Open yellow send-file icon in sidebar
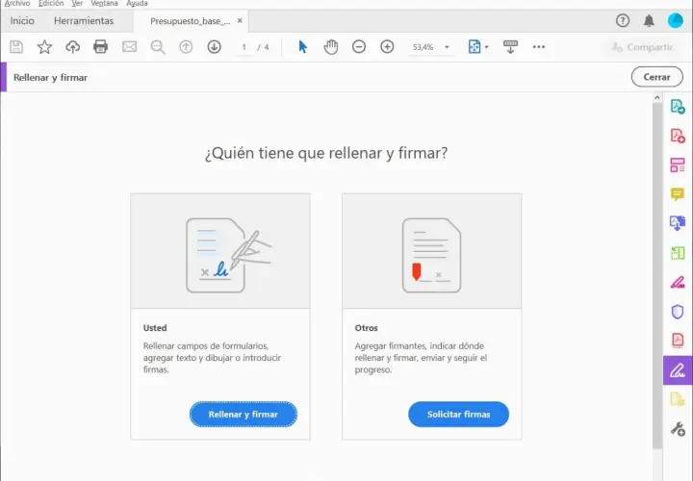Screen dimensions: 693x481 (x=678, y=399)
